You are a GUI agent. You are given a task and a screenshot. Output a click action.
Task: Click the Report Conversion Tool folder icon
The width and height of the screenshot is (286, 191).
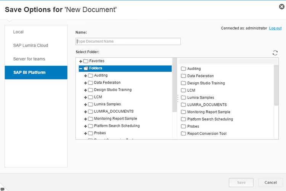[x=183, y=134]
